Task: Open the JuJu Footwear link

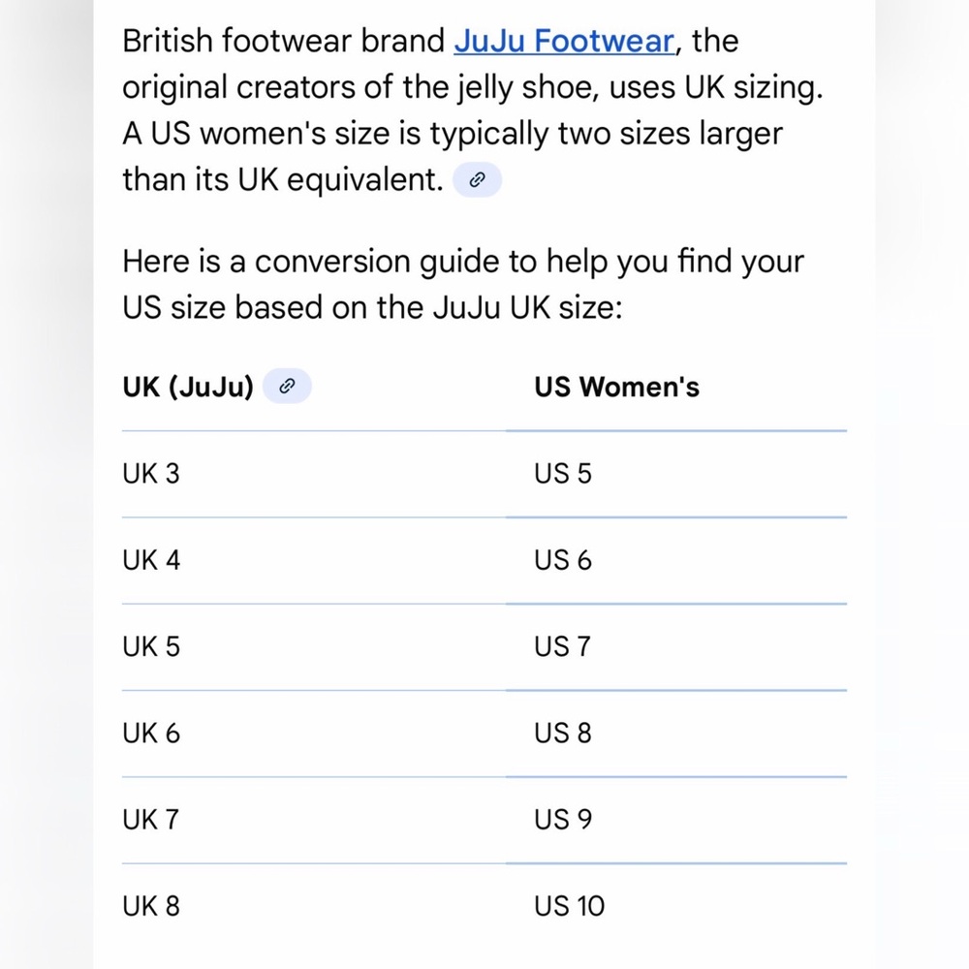Action: (x=564, y=42)
